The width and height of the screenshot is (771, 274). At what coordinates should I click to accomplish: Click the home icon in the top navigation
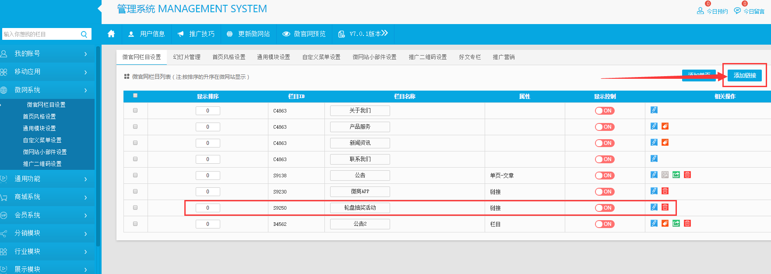pyautogui.click(x=111, y=34)
